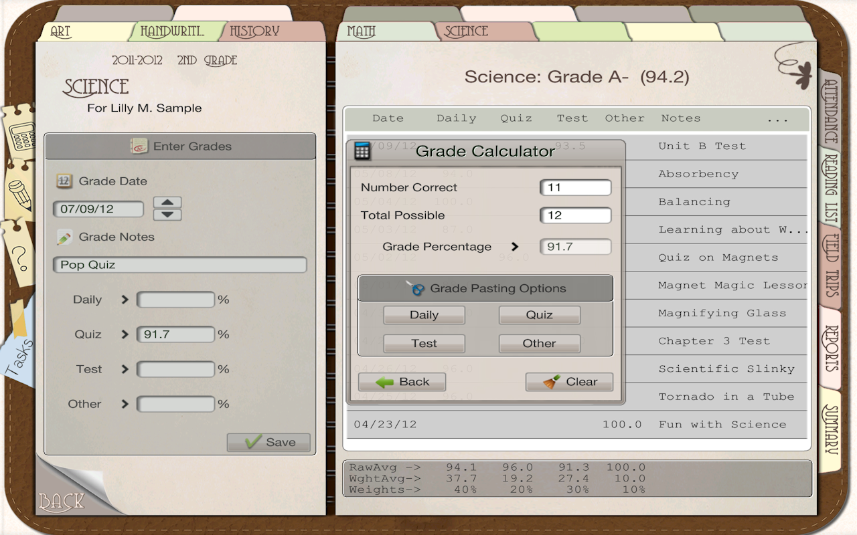Viewport: 857px width, 535px height.
Task: Click the Daily percentage input field
Action: 175,300
